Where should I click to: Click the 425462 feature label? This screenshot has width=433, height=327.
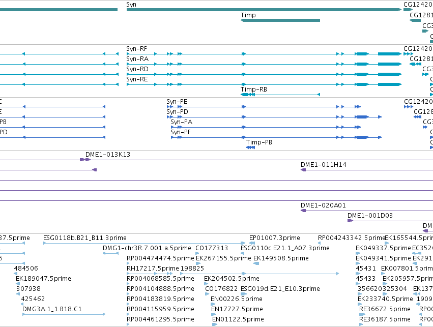pos(33,299)
